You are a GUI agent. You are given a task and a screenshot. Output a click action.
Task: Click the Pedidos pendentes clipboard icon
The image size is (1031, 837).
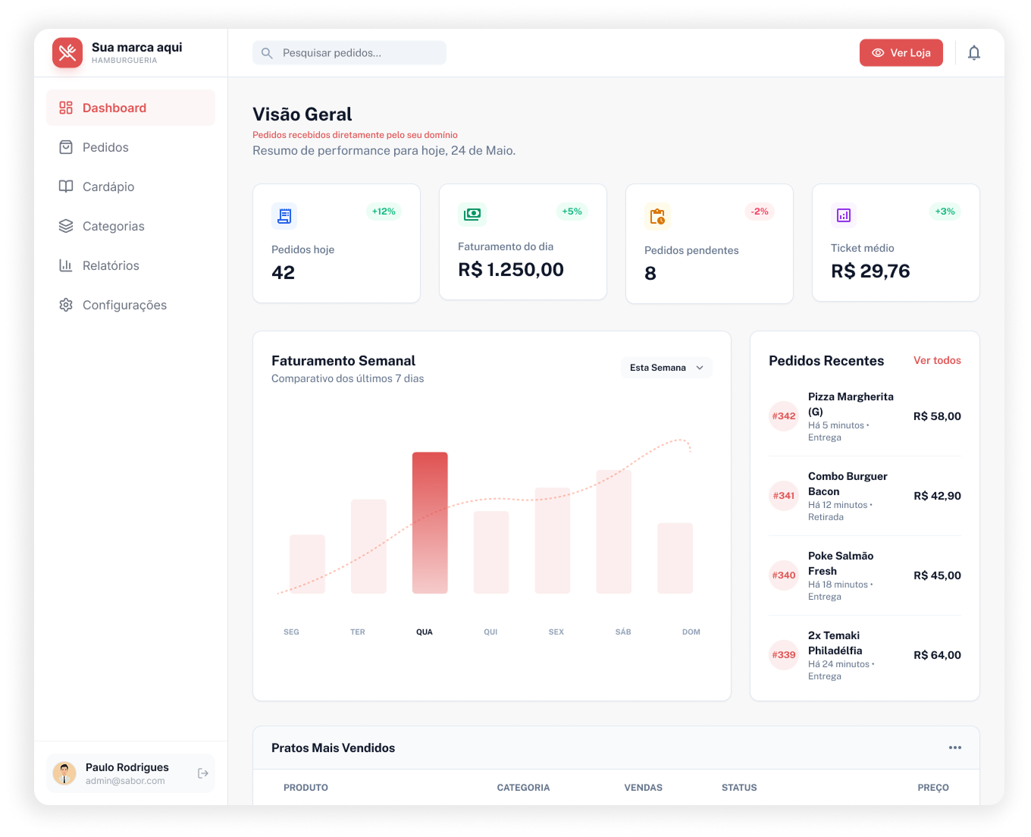point(657,216)
